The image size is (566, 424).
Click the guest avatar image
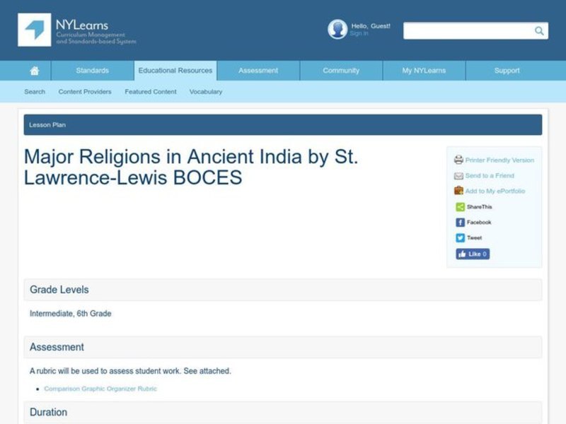(335, 29)
